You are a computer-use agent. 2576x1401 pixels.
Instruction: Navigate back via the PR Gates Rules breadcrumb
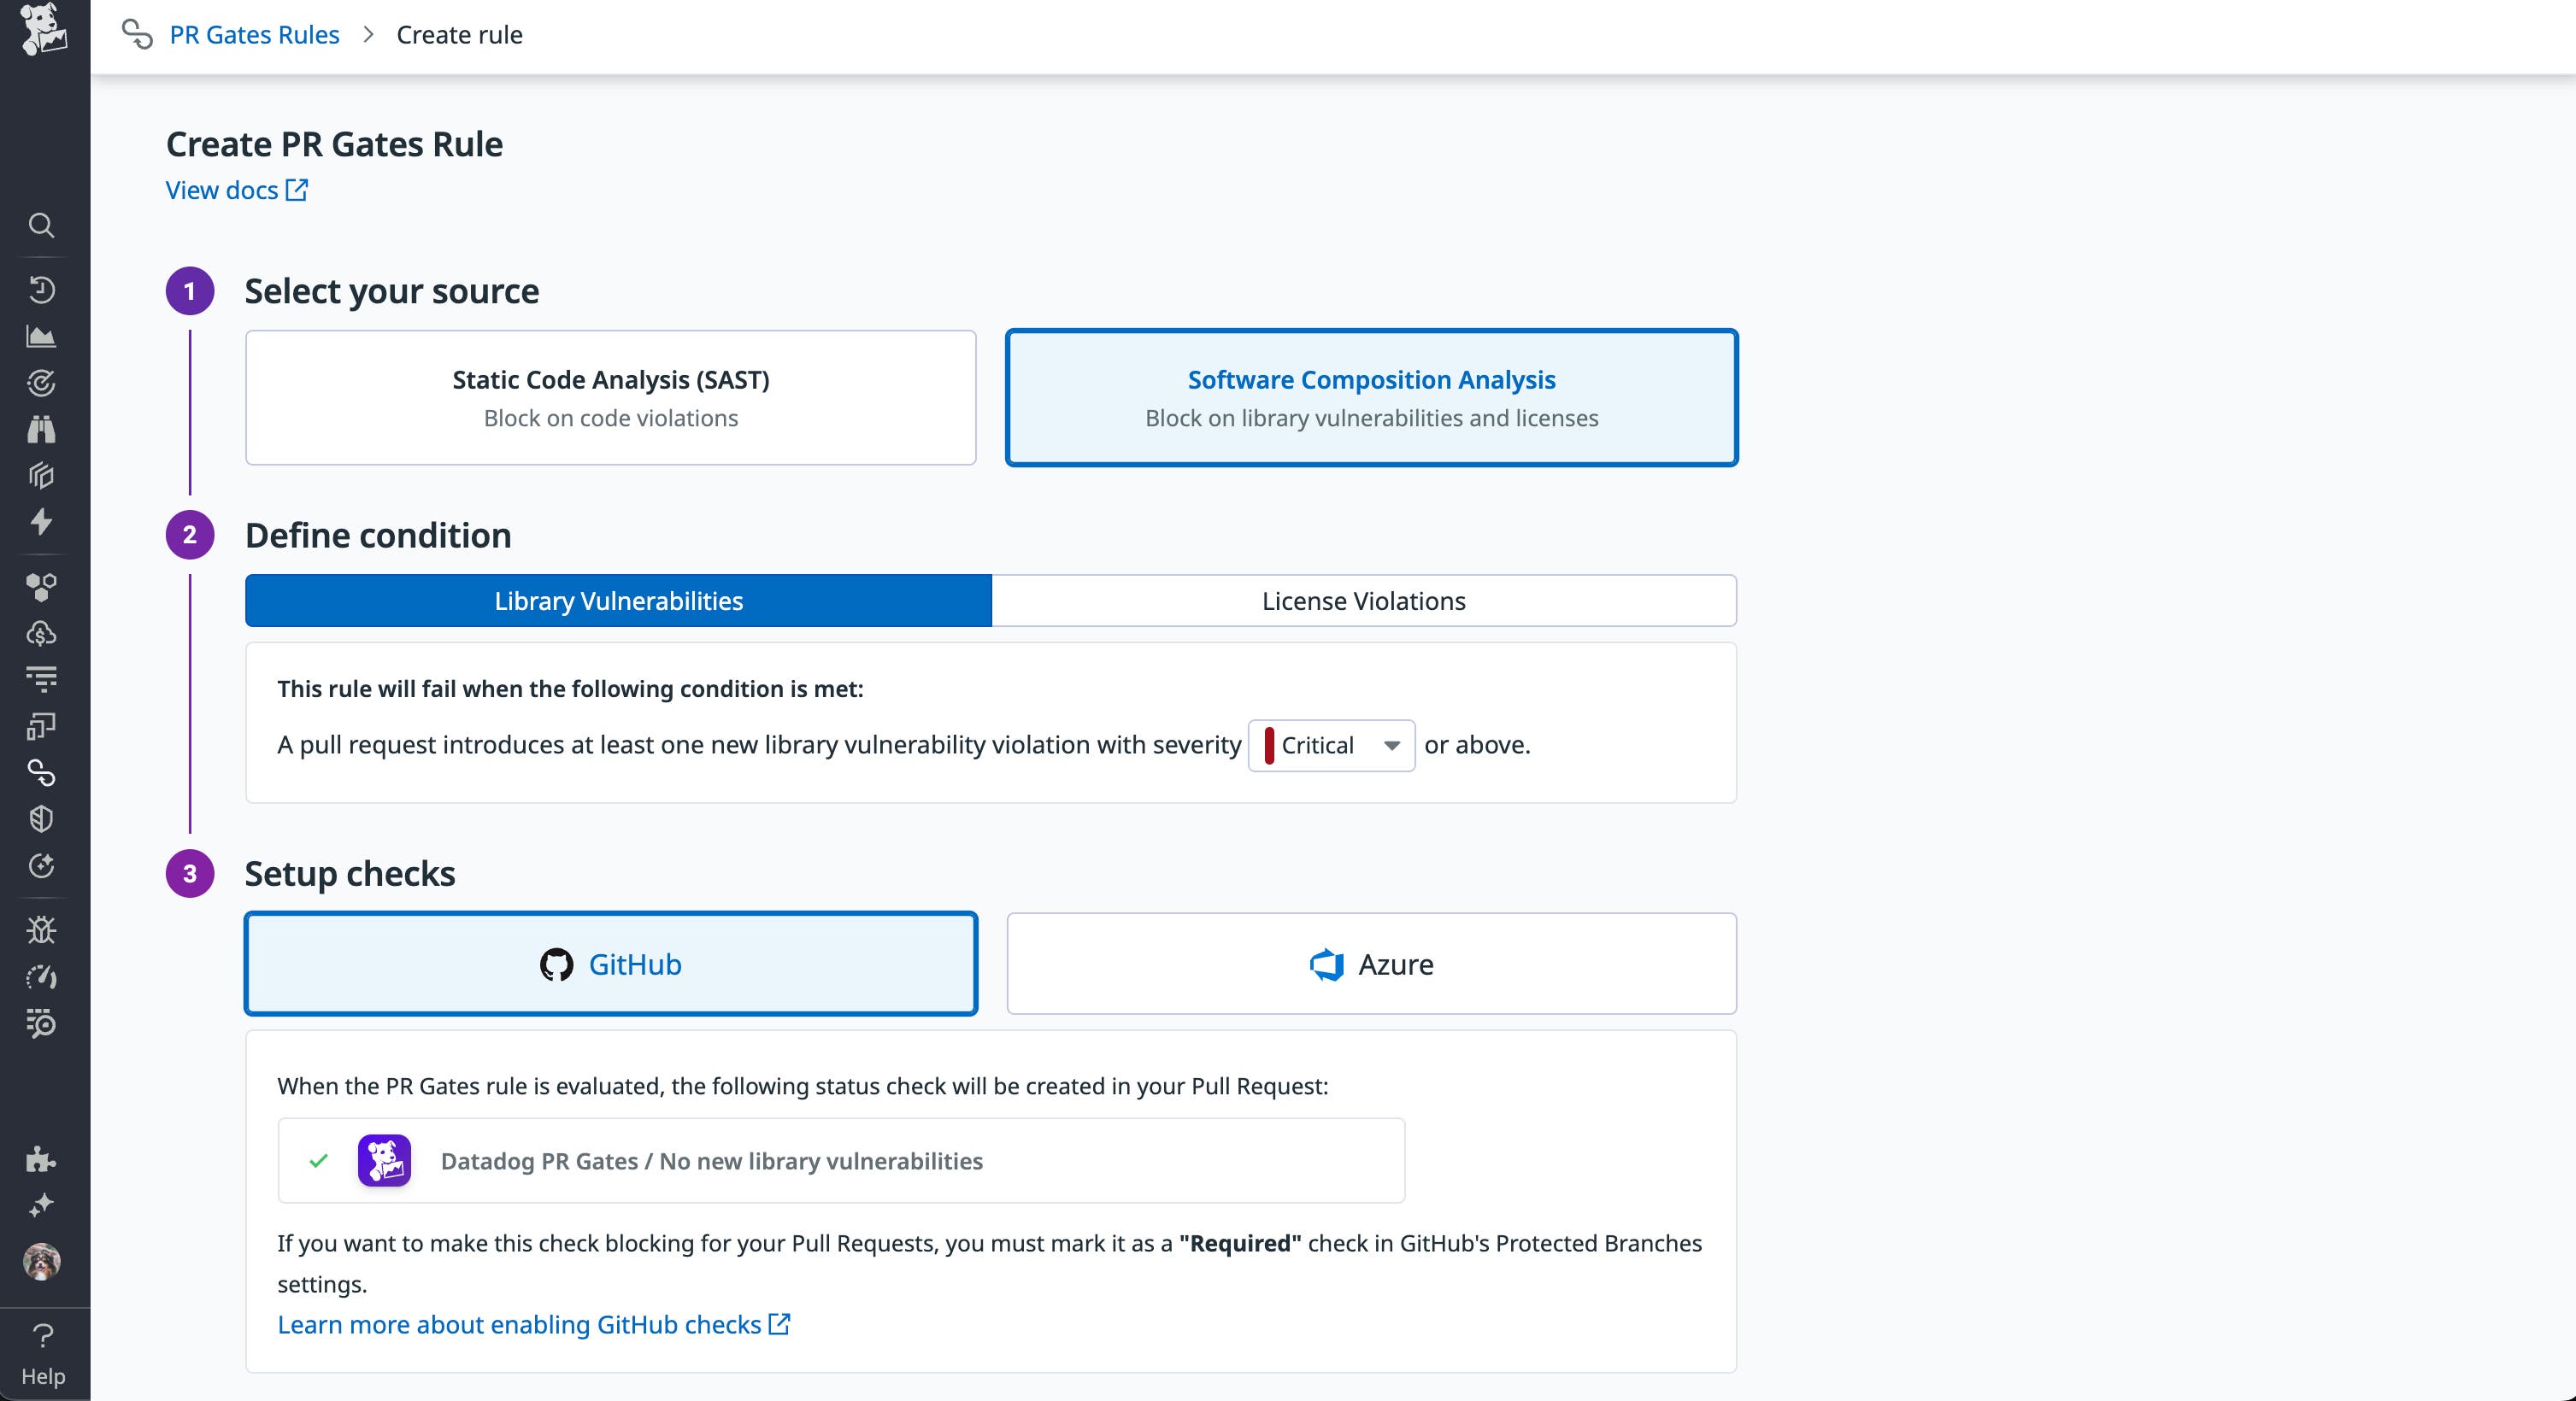[254, 34]
